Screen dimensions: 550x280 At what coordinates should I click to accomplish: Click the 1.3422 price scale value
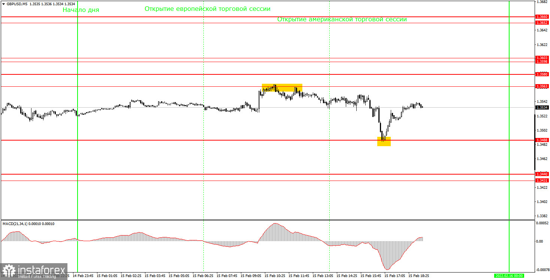coord(542,188)
